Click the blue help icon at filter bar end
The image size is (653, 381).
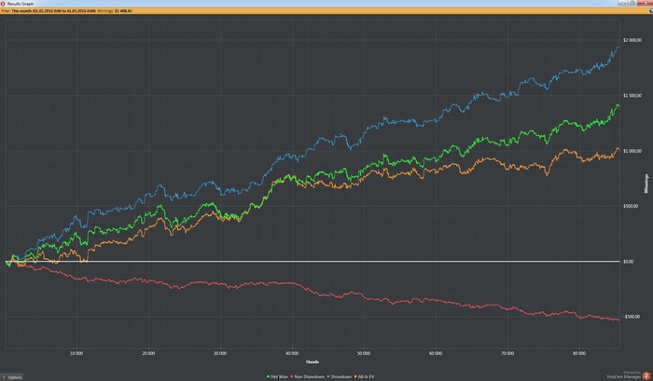click(651, 11)
